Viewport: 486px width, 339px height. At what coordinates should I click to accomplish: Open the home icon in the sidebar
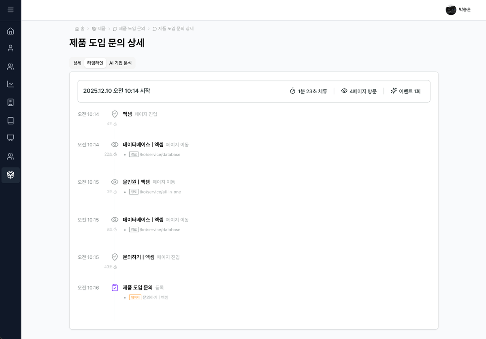click(x=11, y=30)
